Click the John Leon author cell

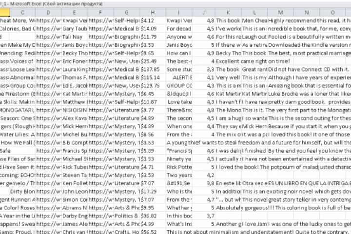74,192
